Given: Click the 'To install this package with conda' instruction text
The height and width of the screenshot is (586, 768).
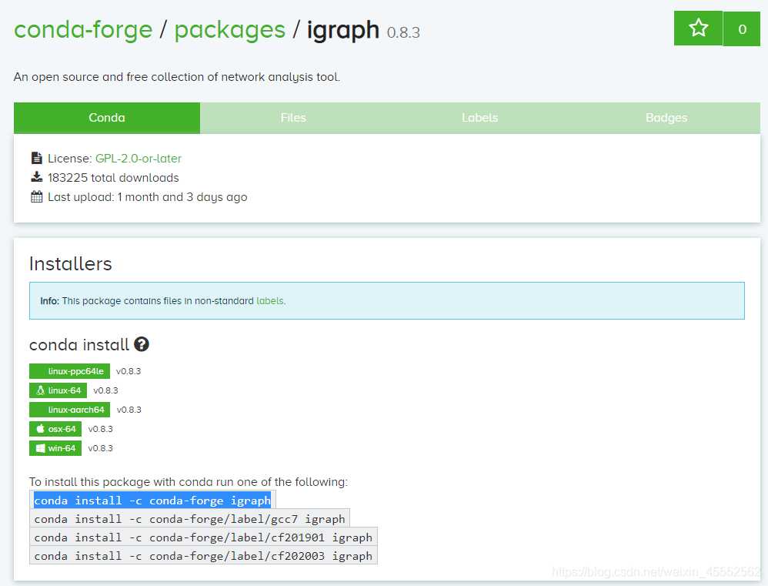Looking at the screenshot, I should click(x=189, y=481).
